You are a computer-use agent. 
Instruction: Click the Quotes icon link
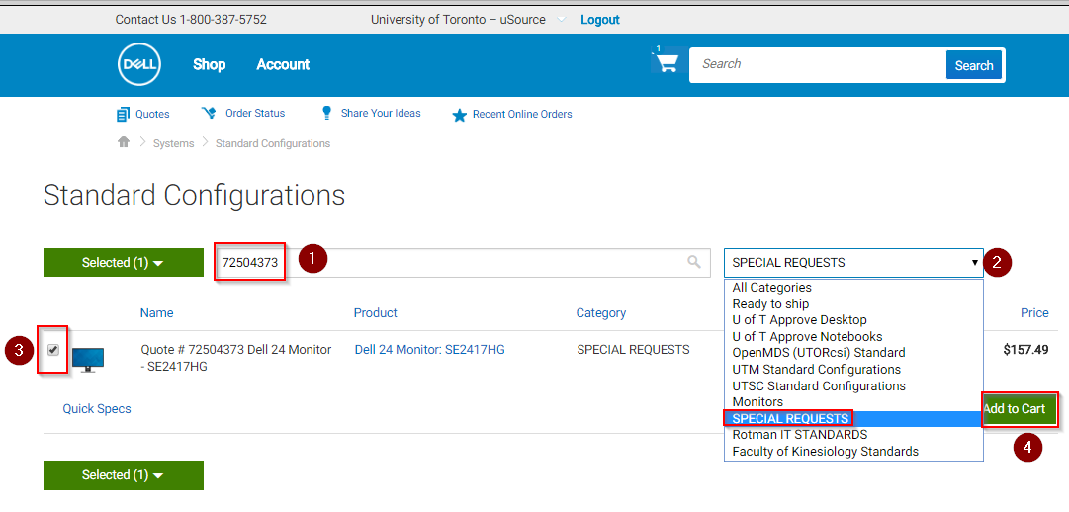(124, 114)
